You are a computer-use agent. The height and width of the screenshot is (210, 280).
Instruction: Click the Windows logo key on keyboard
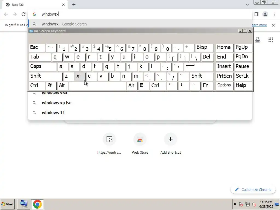point(51,86)
